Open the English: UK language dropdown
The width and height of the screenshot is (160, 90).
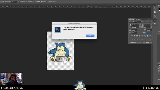coord(136,43)
